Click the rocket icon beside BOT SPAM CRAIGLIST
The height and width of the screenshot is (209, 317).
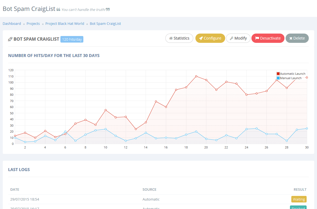[x=10, y=39]
